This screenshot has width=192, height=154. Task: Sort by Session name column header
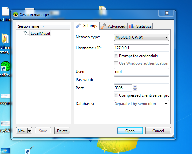(x=43, y=26)
